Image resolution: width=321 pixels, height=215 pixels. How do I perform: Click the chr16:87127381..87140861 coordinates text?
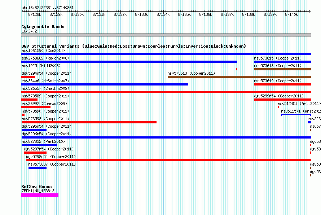48,8
